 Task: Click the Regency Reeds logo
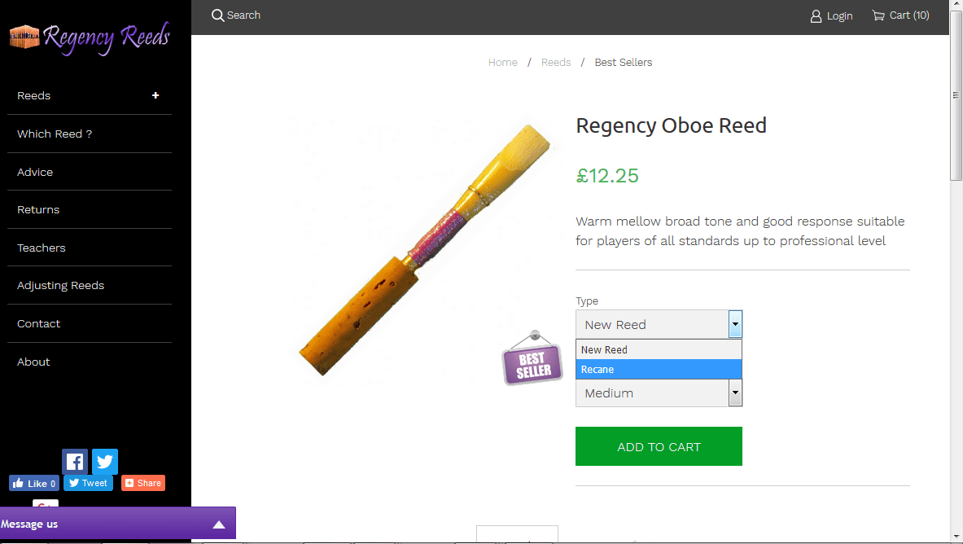(90, 37)
